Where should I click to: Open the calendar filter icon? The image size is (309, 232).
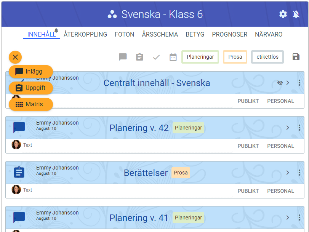click(173, 57)
